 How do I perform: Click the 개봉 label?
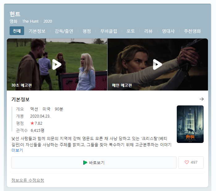pyautogui.click(x=20, y=116)
